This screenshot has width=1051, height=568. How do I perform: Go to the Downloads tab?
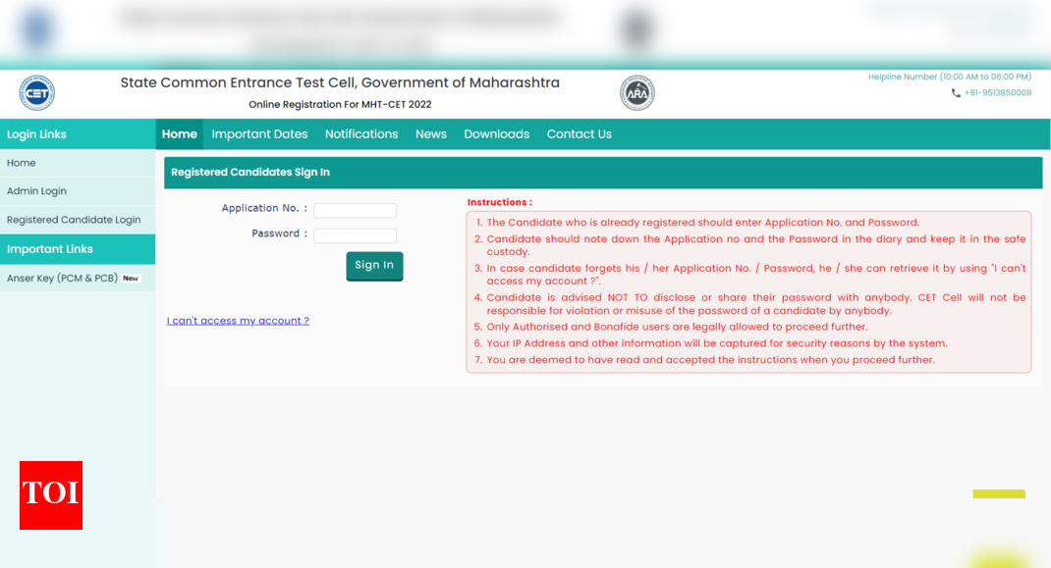pos(496,133)
